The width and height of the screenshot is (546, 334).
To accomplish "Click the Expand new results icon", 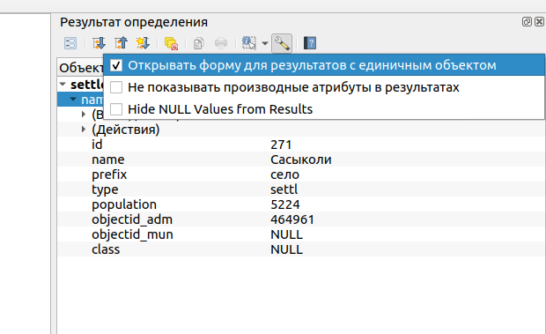I will tap(143, 43).
